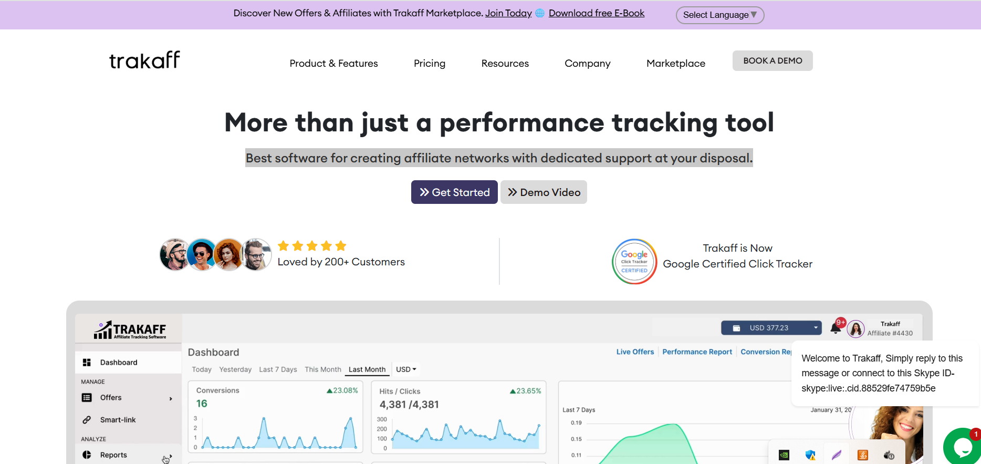Click the Smart-link chain icon

[x=87, y=420]
